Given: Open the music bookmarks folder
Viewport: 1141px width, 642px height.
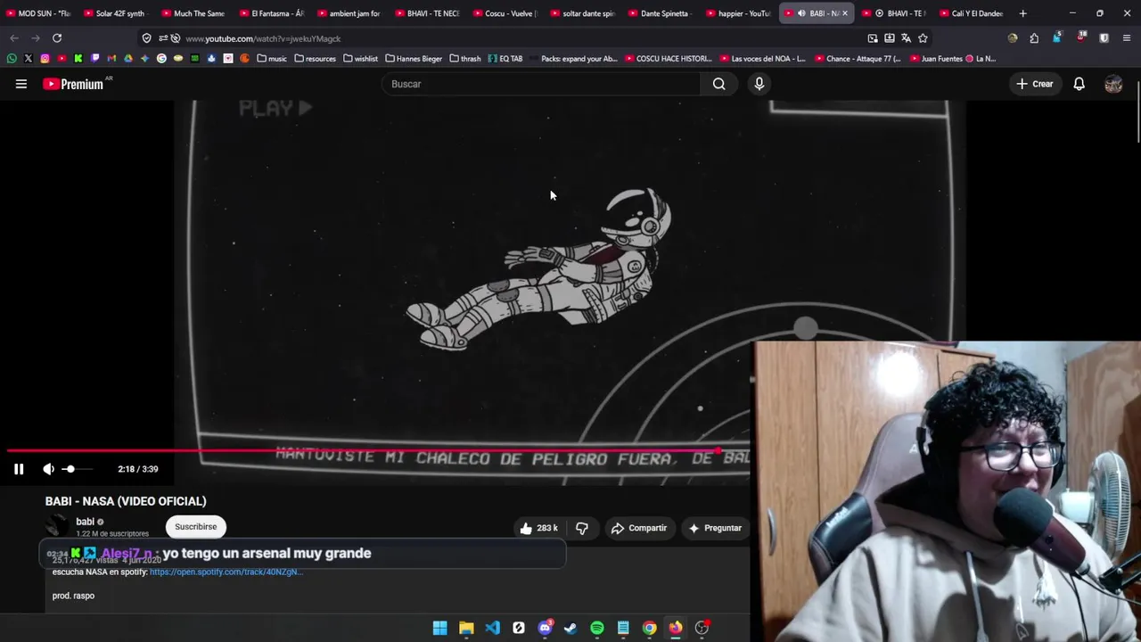Looking at the screenshot, I should (x=272, y=59).
